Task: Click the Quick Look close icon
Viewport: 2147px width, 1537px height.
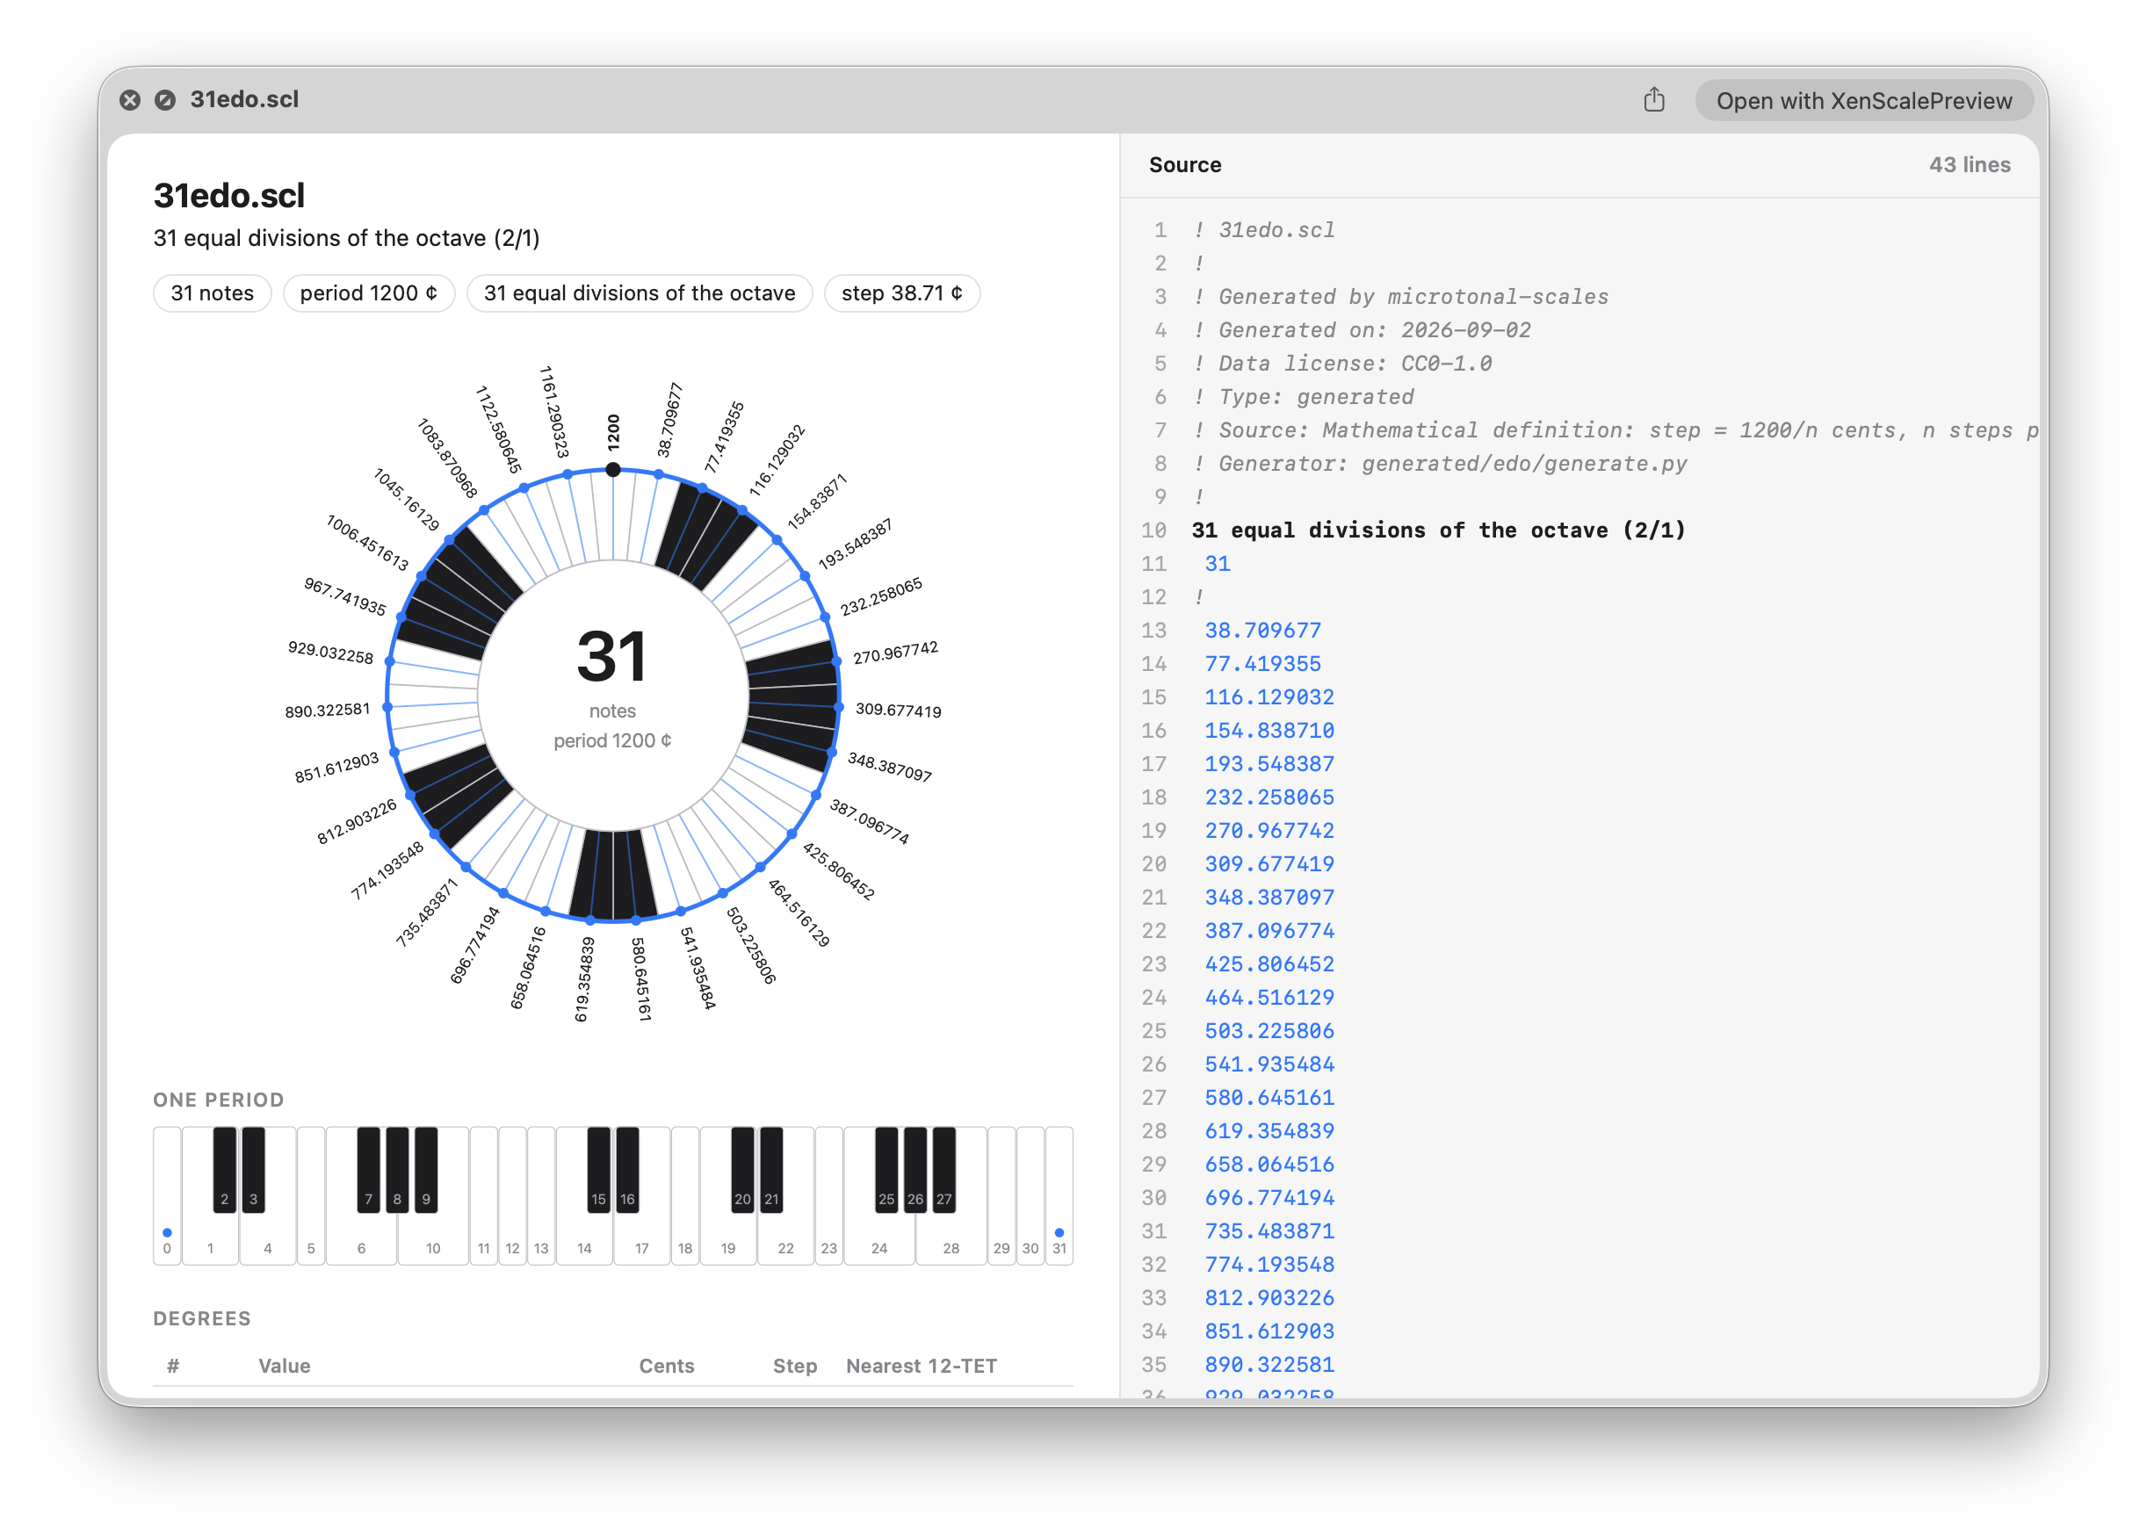Action: (130, 100)
